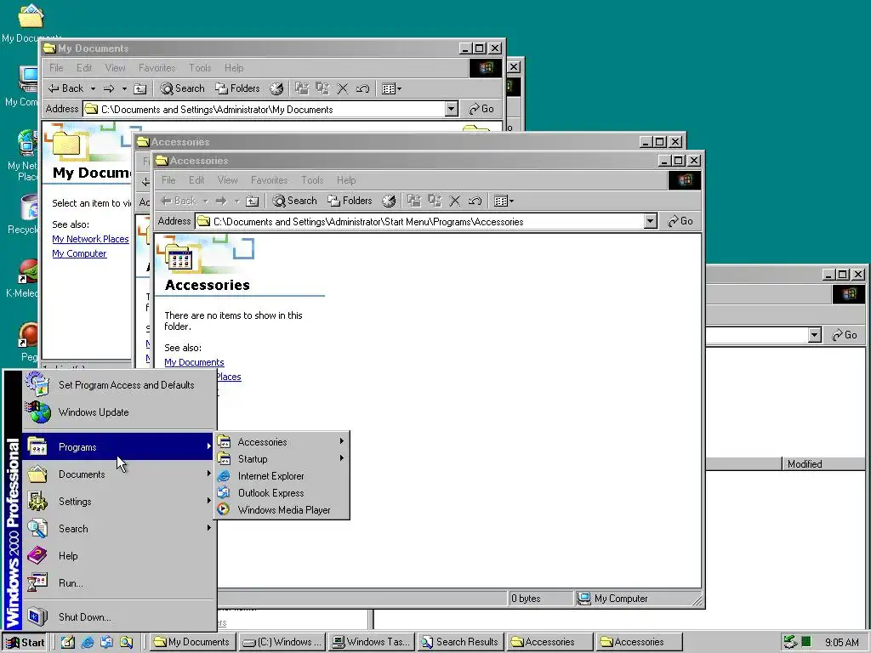Click Delete icon in front Accessories toolbar
Image resolution: width=871 pixels, height=653 pixels.
[x=455, y=201]
